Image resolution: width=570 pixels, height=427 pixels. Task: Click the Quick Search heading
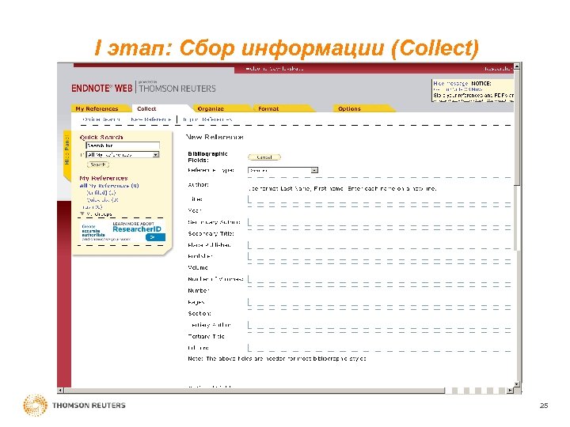tap(101, 138)
